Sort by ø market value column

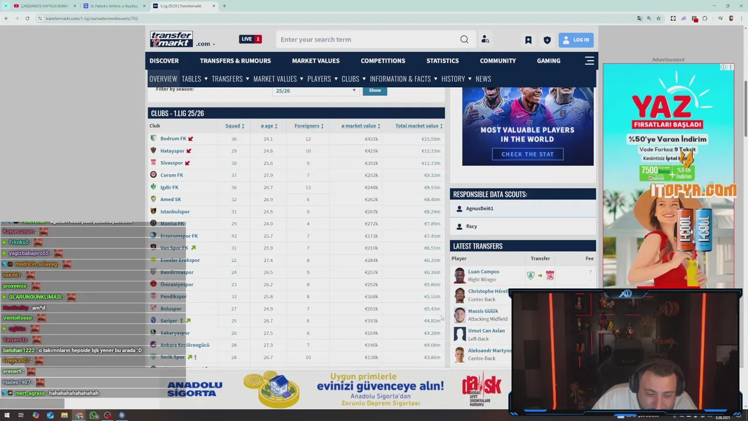pyautogui.click(x=361, y=126)
